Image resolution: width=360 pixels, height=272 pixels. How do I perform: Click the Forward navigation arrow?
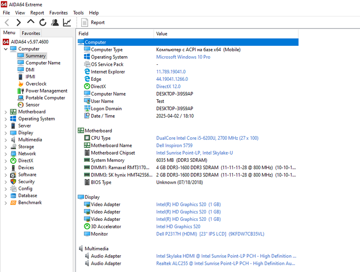click(x=19, y=23)
